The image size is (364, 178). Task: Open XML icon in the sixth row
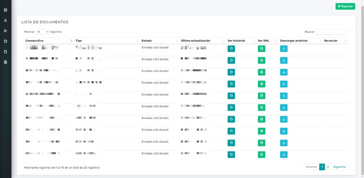(x=262, y=108)
